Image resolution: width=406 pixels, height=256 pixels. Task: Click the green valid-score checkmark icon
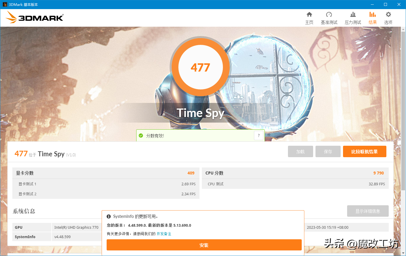click(141, 135)
